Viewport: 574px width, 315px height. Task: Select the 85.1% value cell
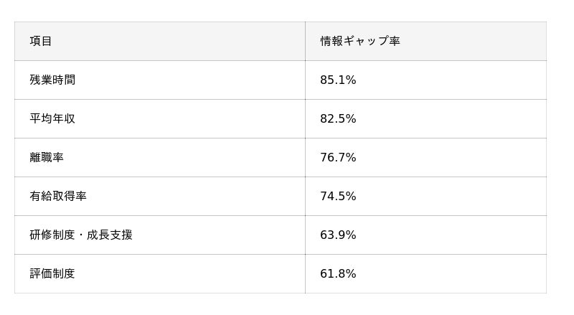pyautogui.click(x=338, y=80)
